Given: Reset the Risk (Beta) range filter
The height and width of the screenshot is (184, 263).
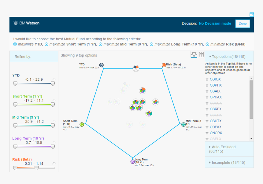Looking at the screenshot, I should tap(54, 164).
